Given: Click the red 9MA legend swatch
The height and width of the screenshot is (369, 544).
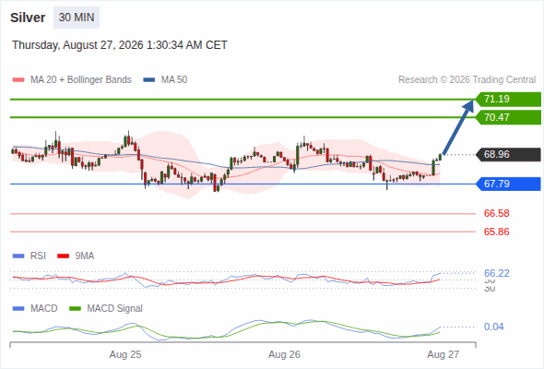Looking at the screenshot, I should [x=63, y=256].
